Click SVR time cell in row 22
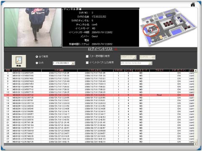This screenshot has height=151, width=202. tap(59, 125)
